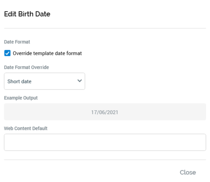Click the chevron arrow in Short date dropdown

coord(80,81)
